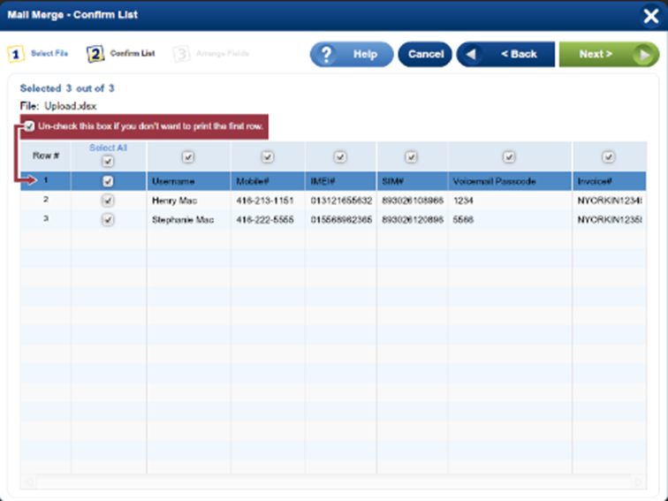Image resolution: width=668 pixels, height=501 pixels.
Task: Uncheck the print first row checkbox
Action: [31, 125]
